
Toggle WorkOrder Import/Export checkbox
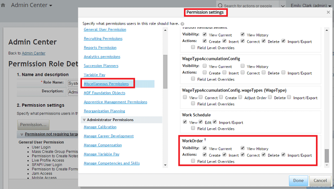click(x=283, y=155)
